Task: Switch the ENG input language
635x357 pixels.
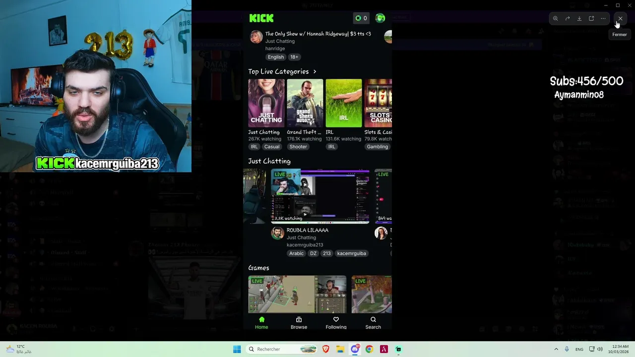Action: [579, 349]
